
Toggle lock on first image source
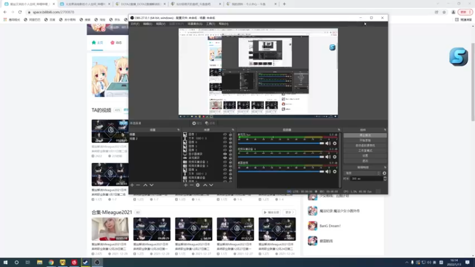[230, 134]
